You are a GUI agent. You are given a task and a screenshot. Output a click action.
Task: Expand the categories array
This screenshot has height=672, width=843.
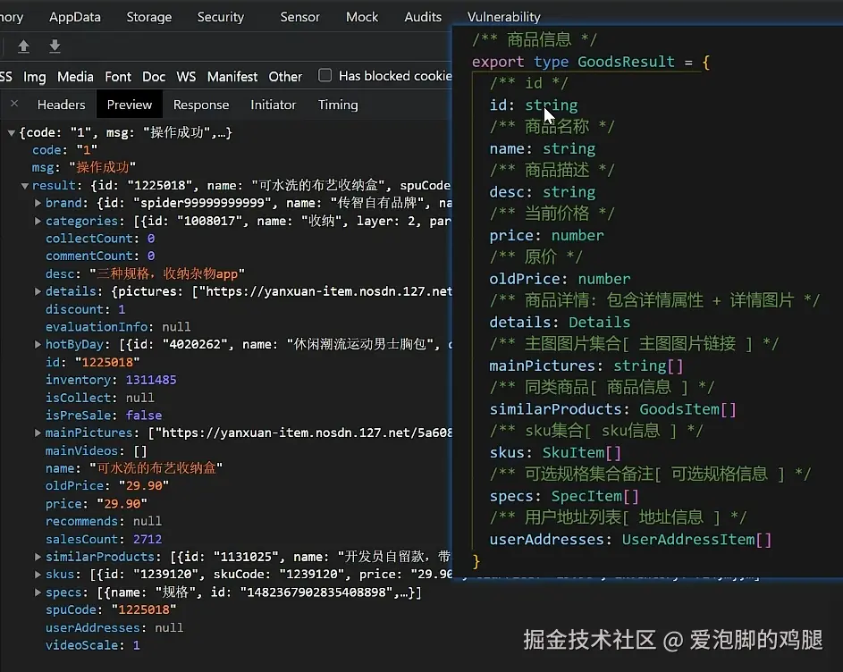click(38, 221)
